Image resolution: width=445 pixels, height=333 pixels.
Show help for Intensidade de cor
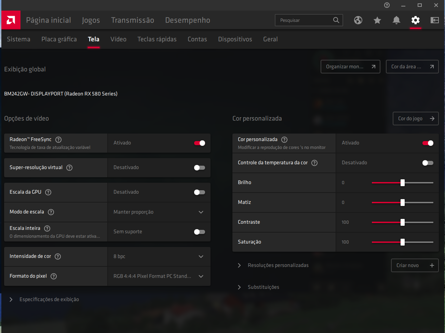[x=58, y=256]
